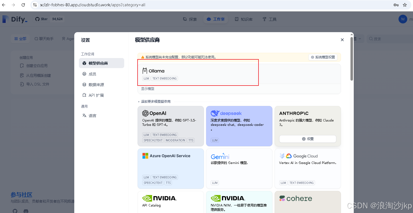Expand 显示模型 under Ollama
Viewport: 413px width, 213px height.
click(148, 89)
